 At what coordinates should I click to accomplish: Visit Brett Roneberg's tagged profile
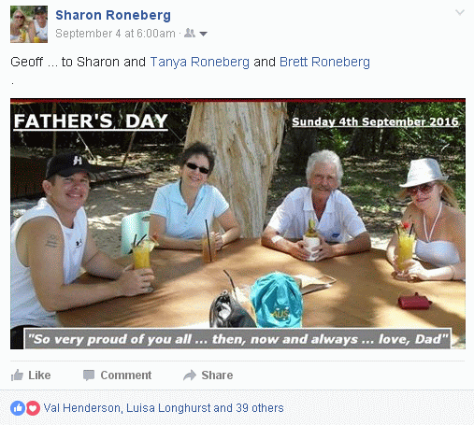click(x=324, y=62)
